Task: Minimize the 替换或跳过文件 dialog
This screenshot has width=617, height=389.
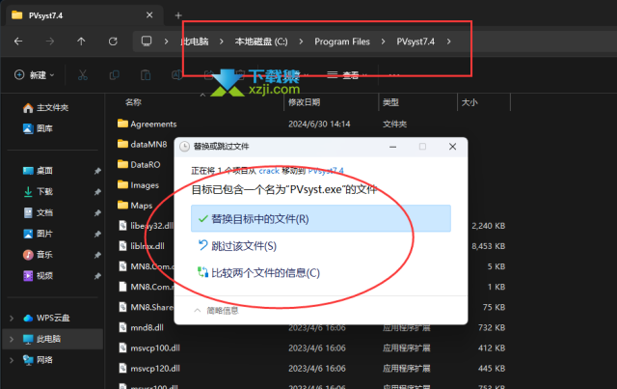Action: coord(392,147)
